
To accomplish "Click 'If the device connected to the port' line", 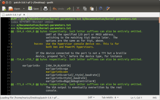I will coord(81,53).
